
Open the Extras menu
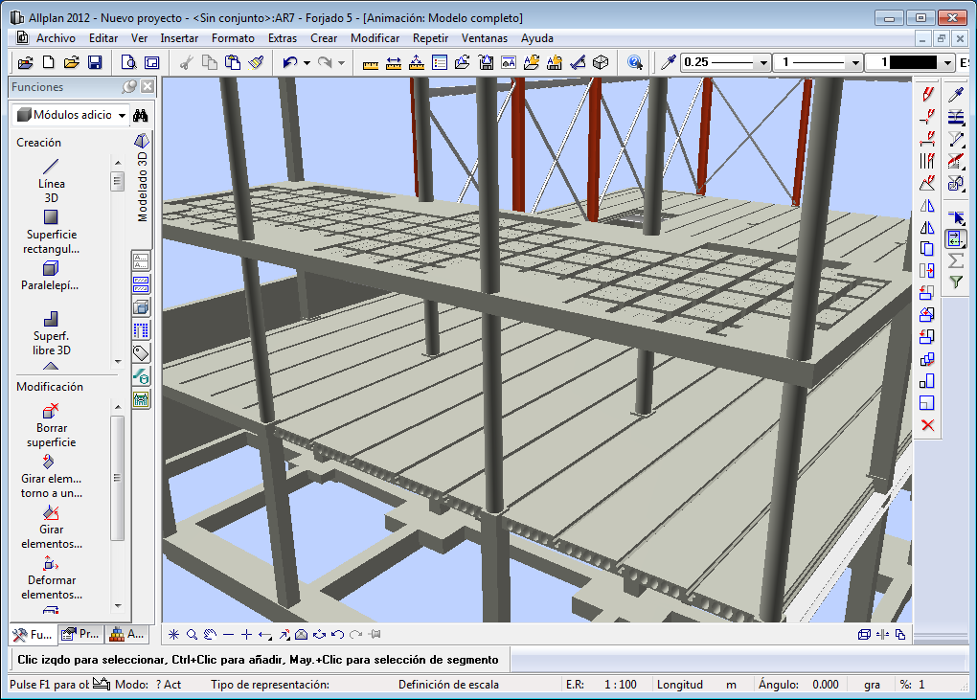[x=283, y=38]
